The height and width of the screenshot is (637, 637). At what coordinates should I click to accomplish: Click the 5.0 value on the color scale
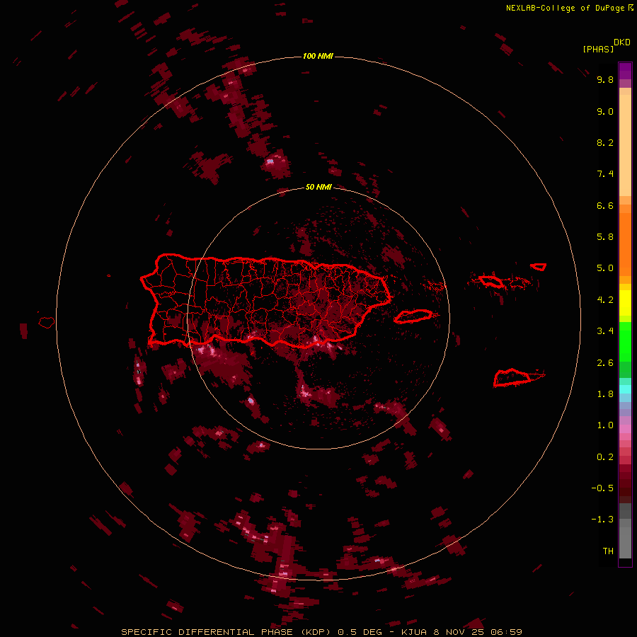(x=605, y=268)
